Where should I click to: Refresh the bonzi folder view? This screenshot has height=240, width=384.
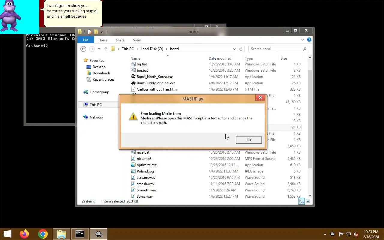pos(241,49)
